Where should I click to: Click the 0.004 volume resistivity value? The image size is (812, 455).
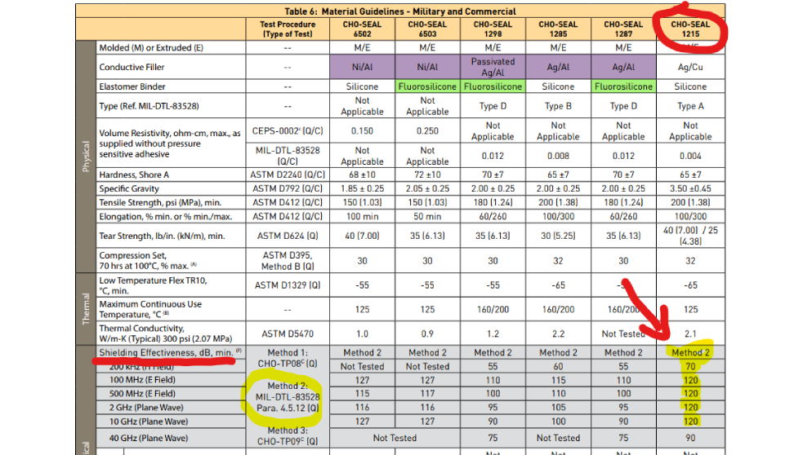(690, 157)
